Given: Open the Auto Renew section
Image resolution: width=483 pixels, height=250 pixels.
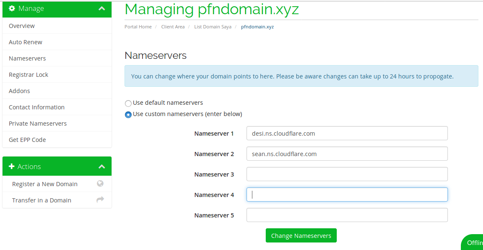Looking at the screenshot, I should 57,42.
